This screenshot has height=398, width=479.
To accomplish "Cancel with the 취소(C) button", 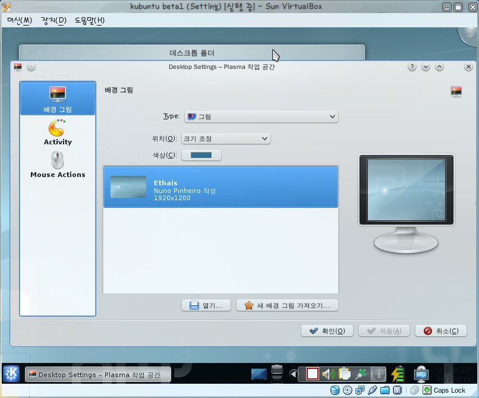I will pos(441,331).
